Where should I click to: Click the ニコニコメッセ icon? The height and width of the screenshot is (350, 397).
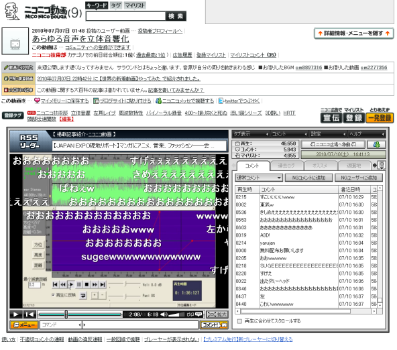pyautogui.click(x=158, y=101)
